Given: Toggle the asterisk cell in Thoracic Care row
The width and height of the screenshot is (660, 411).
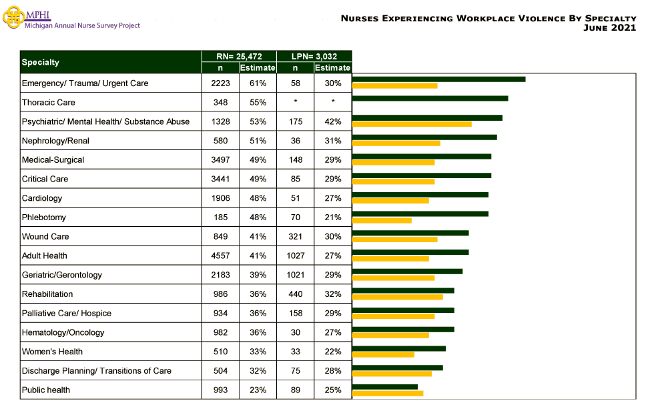Looking at the screenshot, I should click(x=295, y=102).
